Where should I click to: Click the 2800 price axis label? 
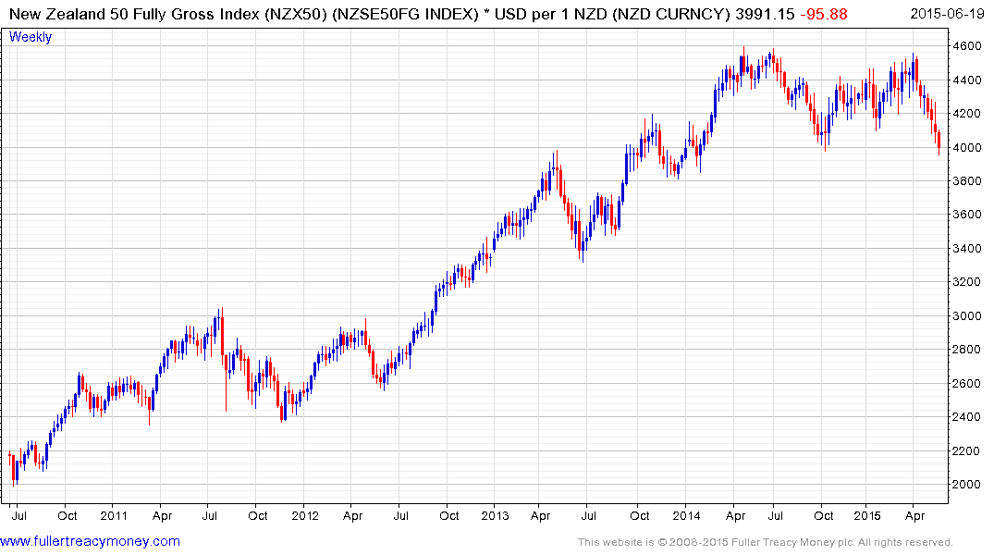[x=967, y=350]
